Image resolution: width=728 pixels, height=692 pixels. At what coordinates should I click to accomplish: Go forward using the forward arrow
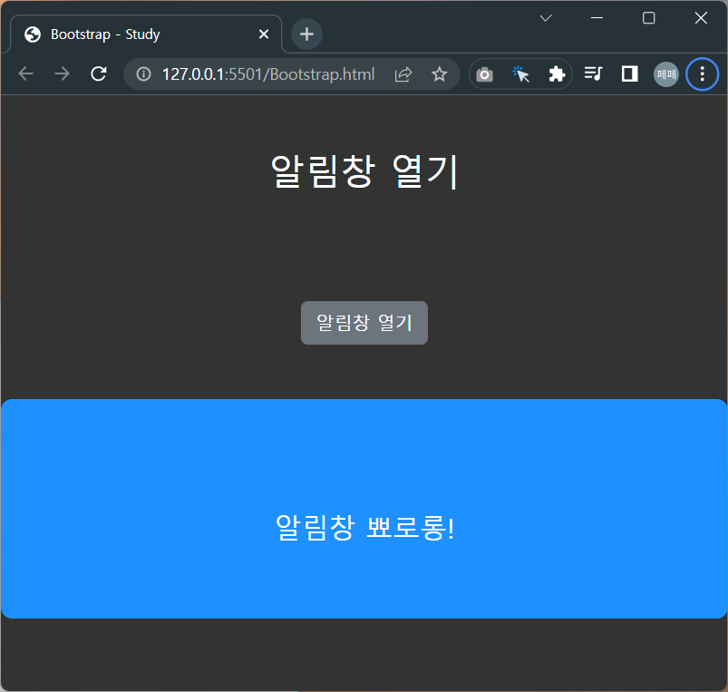[62, 73]
